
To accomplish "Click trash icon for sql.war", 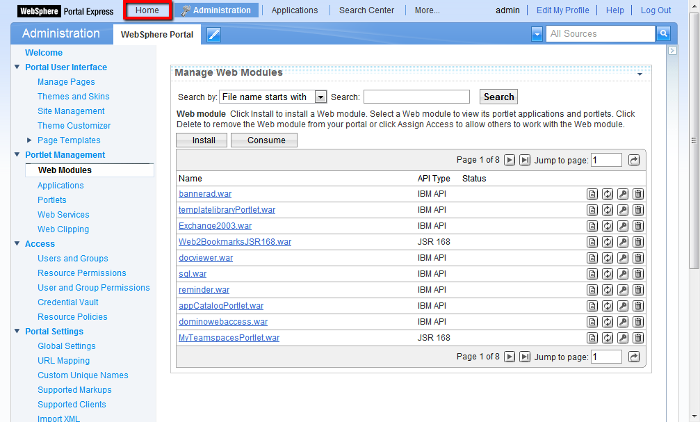I will (638, 274).
